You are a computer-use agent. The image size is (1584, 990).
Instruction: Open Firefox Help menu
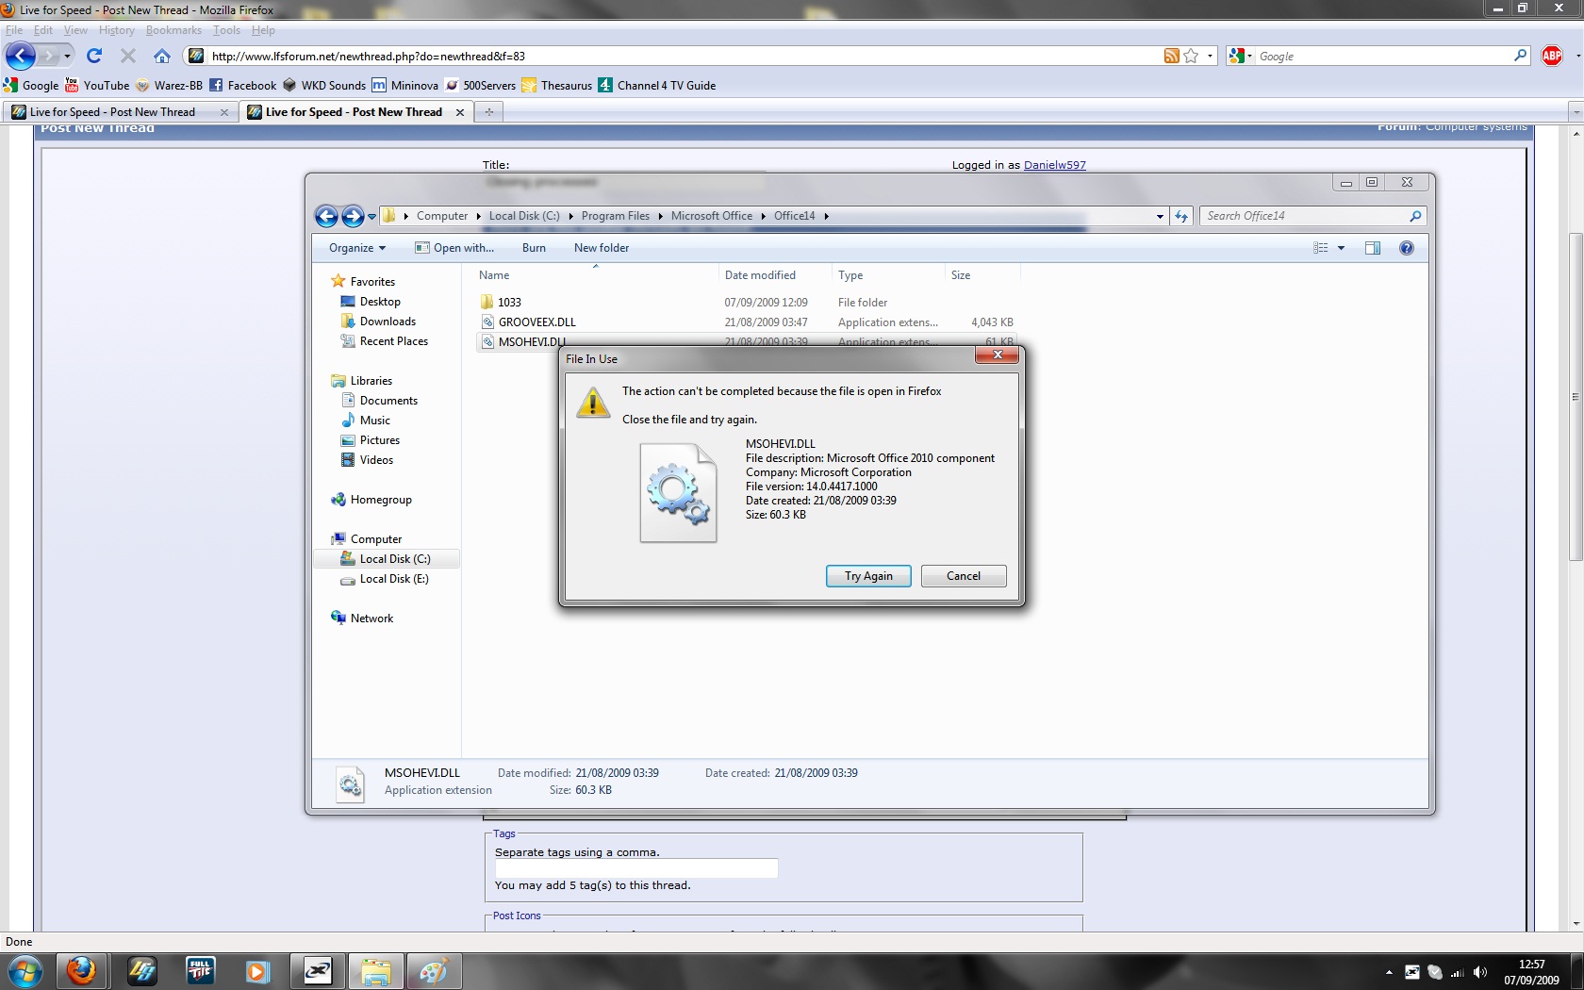pyautogui.click(x=263, y=30)
